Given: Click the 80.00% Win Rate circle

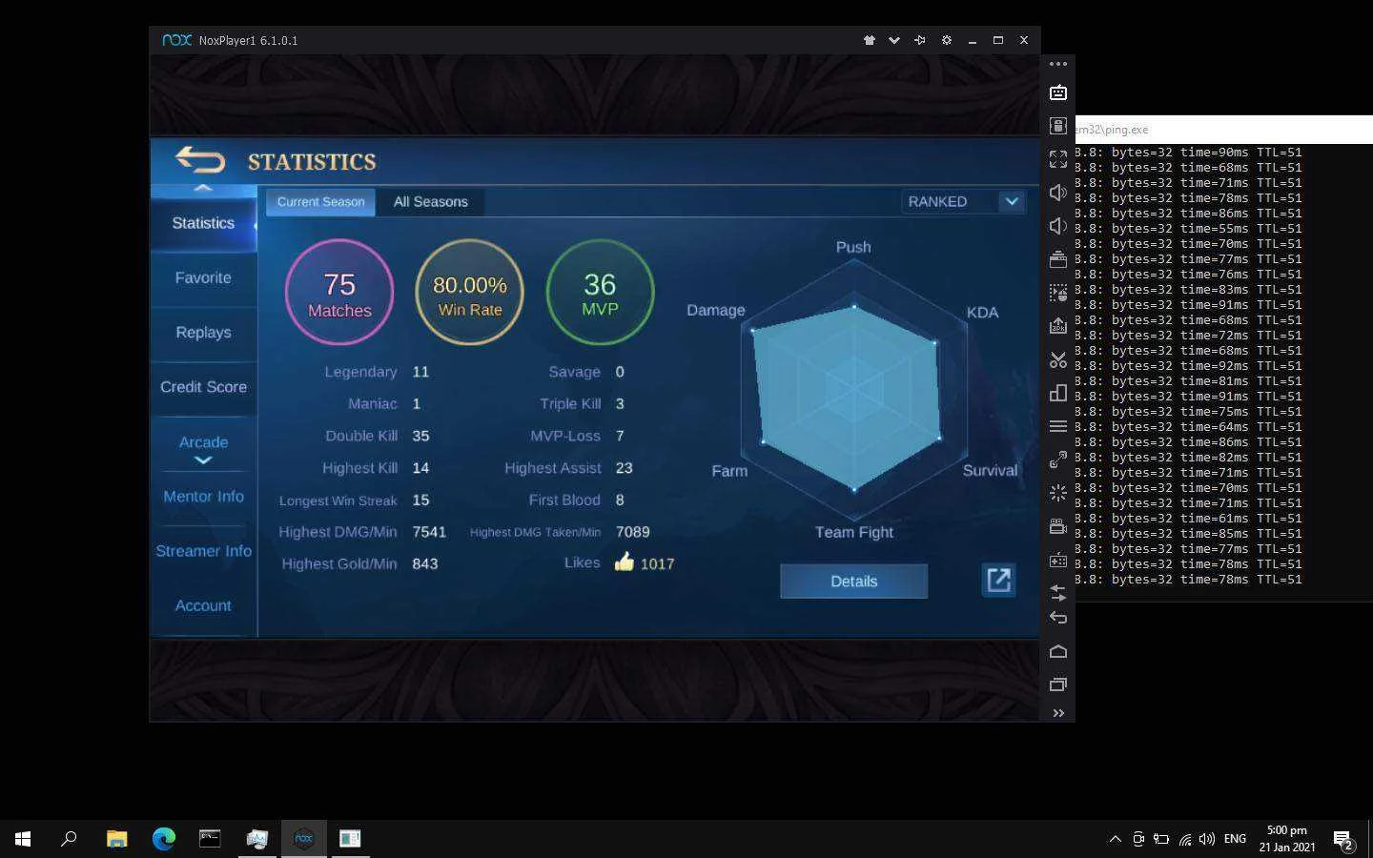Looking at the screenshot, I should pyautogui.click(x=469, y=292).
